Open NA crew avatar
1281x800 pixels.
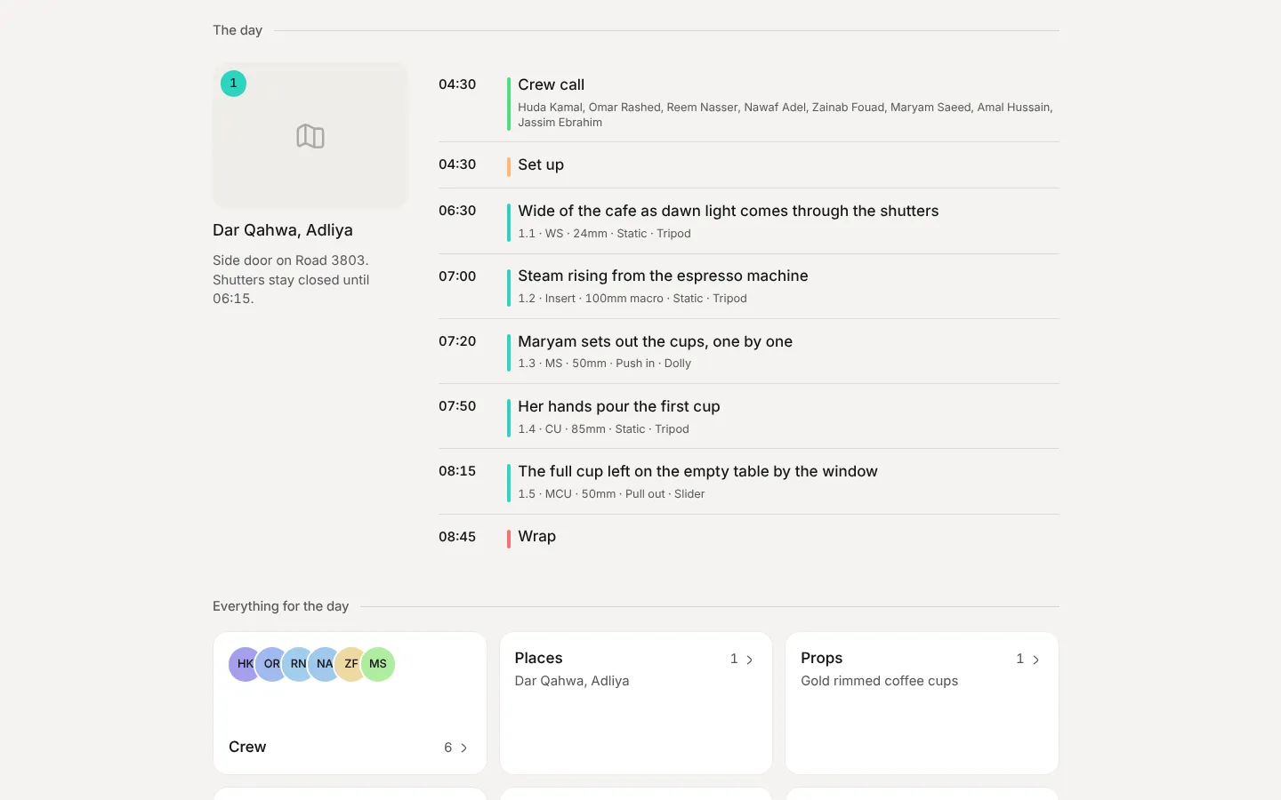point(325,664)
